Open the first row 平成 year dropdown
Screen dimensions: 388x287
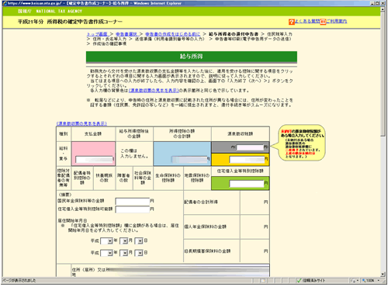point(106,241)
